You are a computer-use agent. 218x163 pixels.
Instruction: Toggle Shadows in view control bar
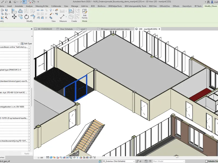[x=57, y=158]
